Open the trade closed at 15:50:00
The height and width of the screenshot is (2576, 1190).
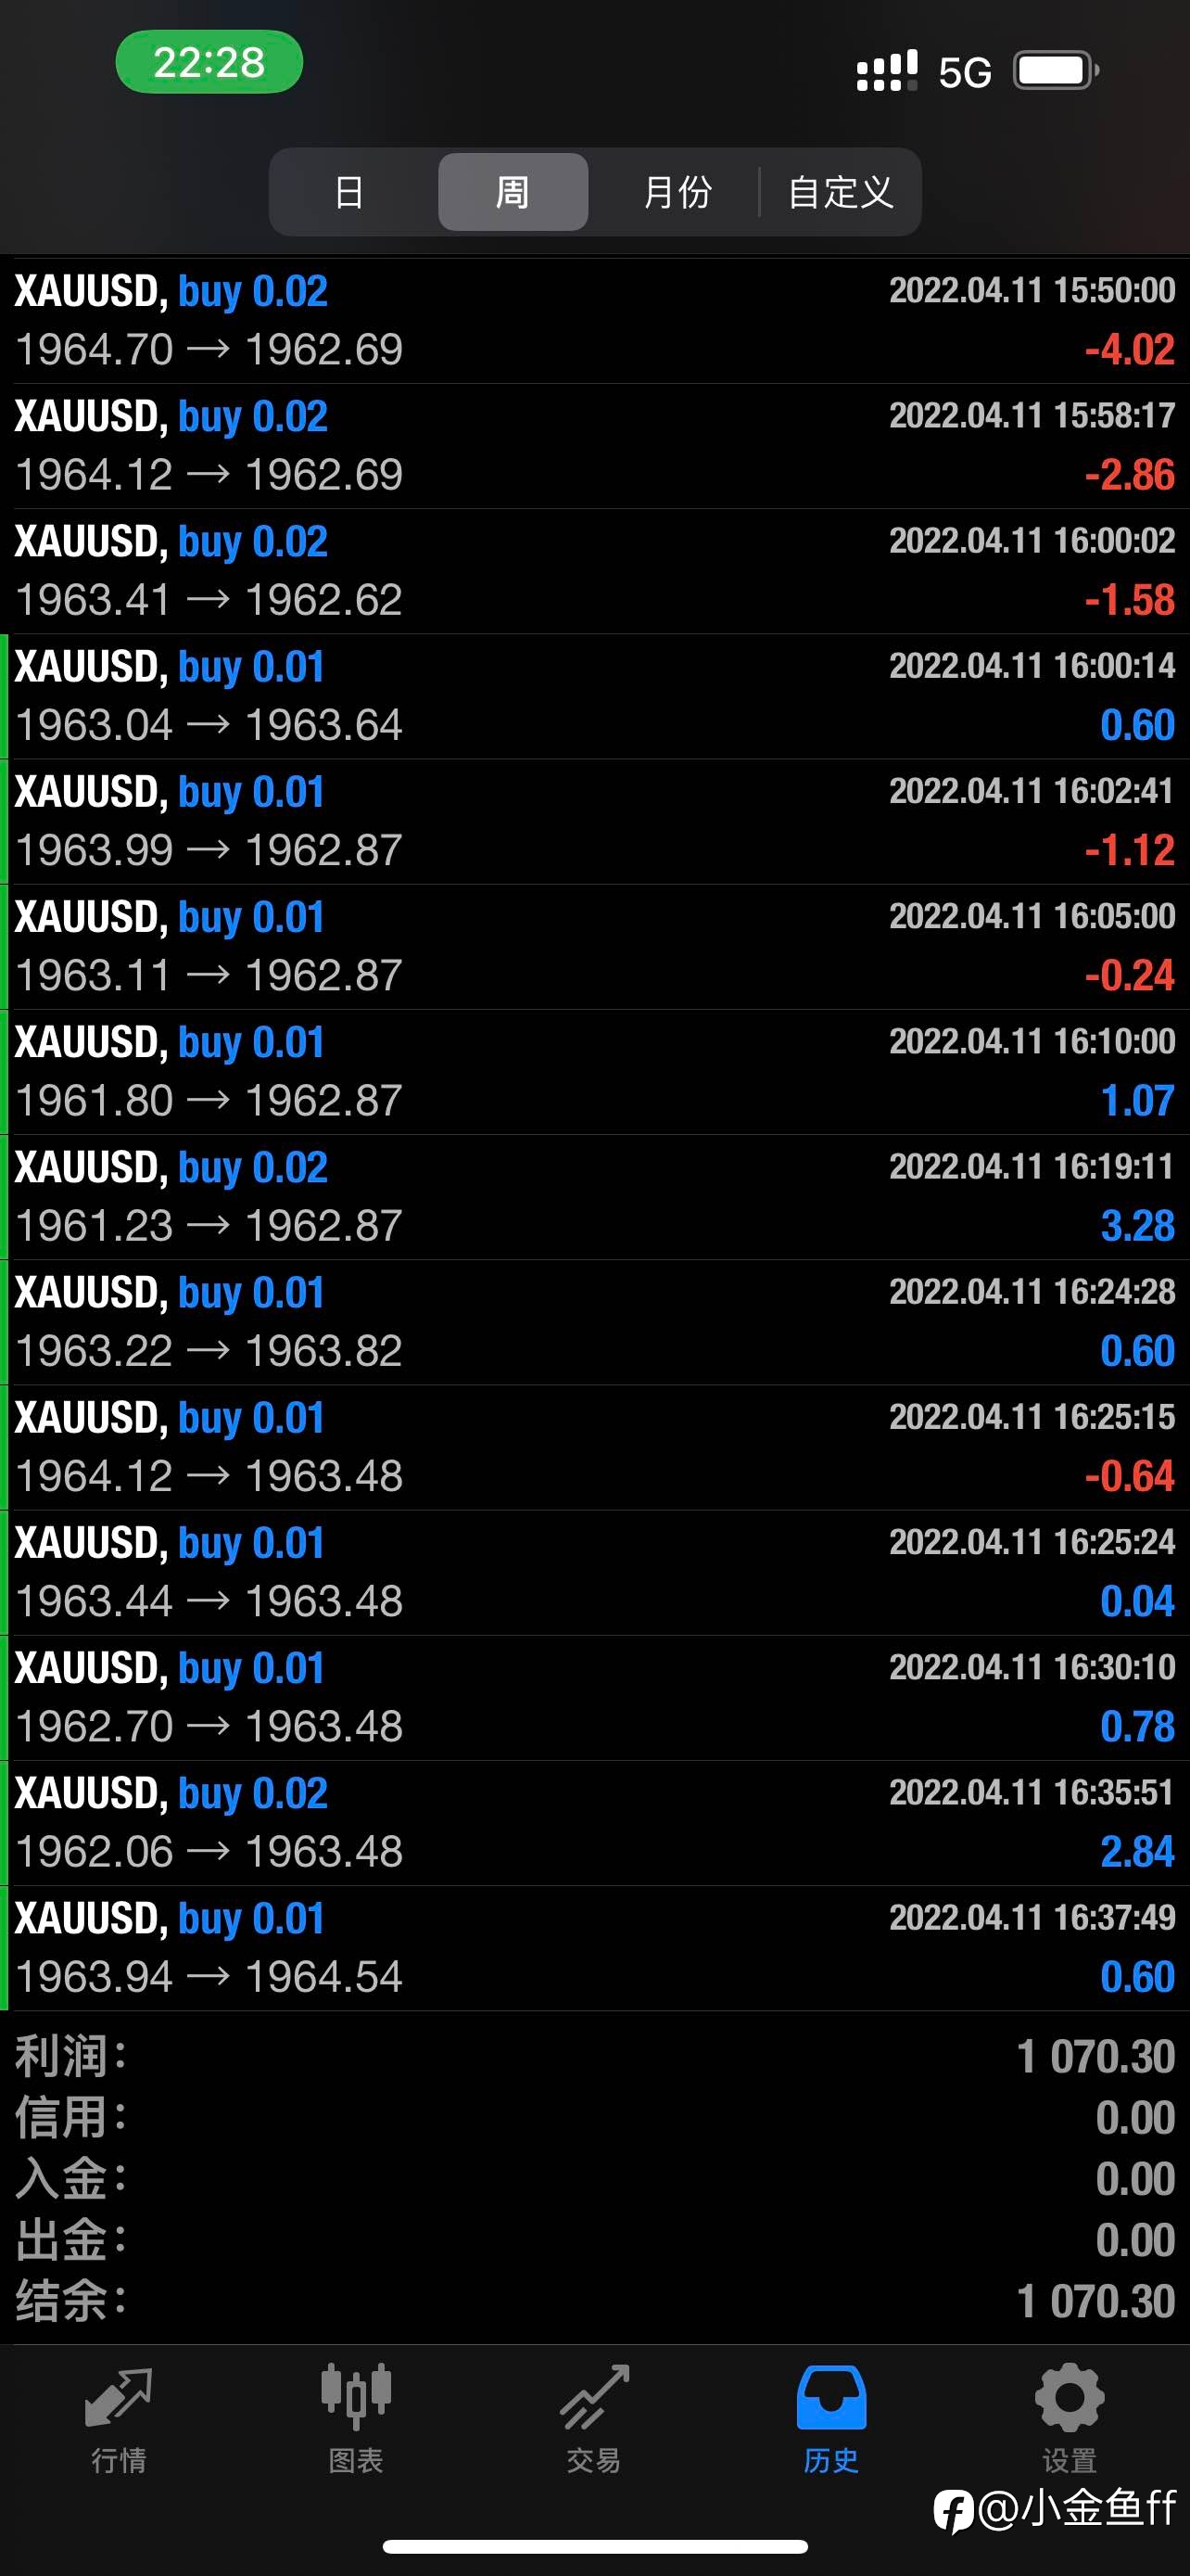[594, 321]
